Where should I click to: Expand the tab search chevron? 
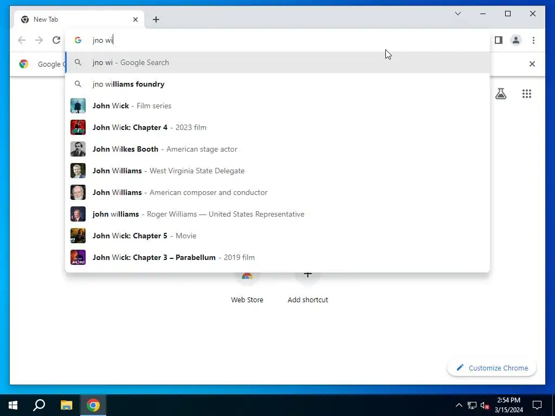click(457, 14)
